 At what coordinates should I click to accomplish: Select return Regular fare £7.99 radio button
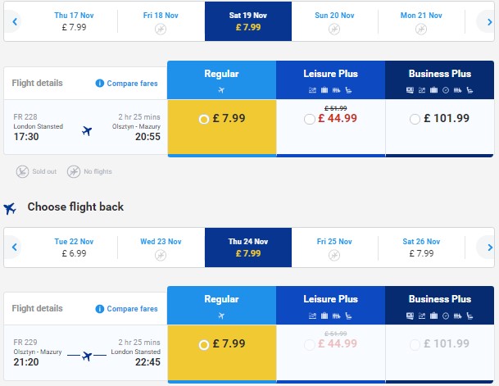pos(204,345)
